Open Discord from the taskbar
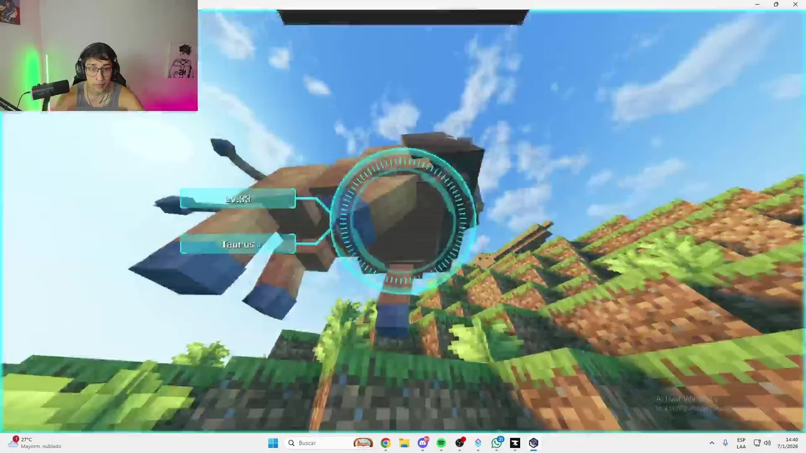This screenshot has width=806, height=453. point(423,443)
